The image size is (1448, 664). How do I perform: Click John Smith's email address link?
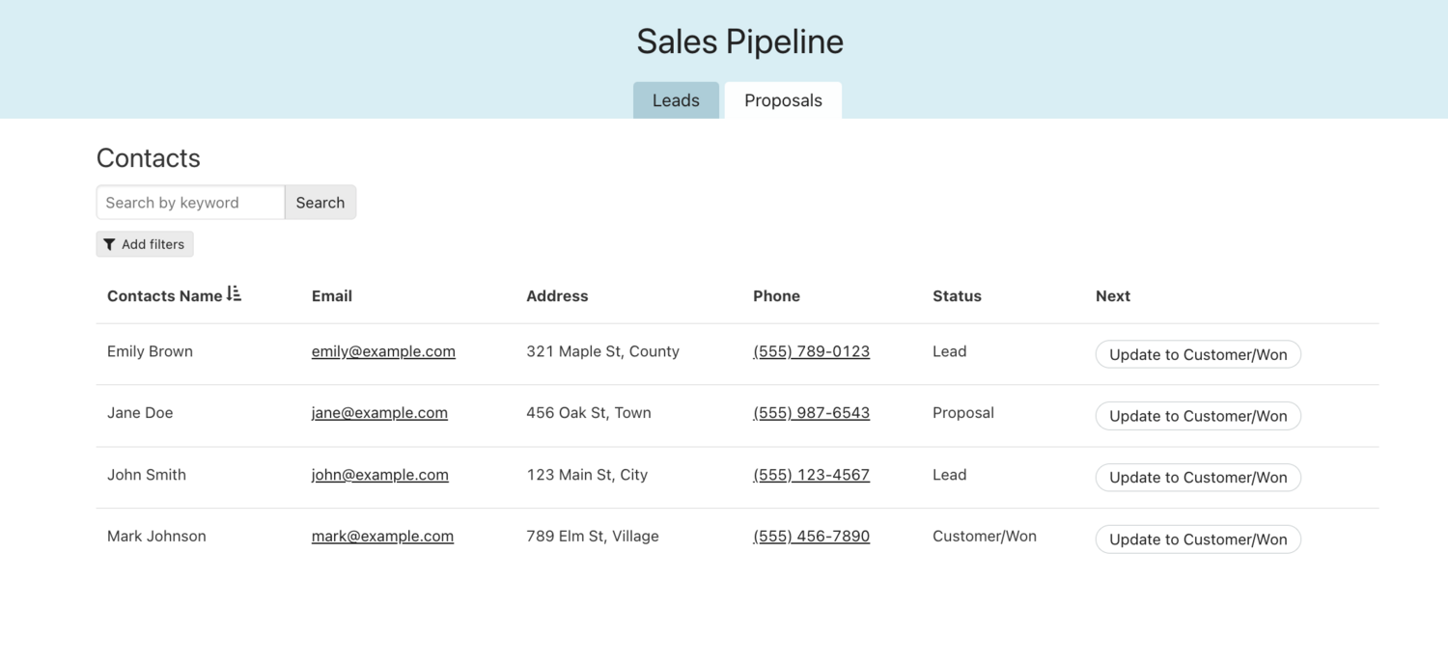[x=379, y=474]
